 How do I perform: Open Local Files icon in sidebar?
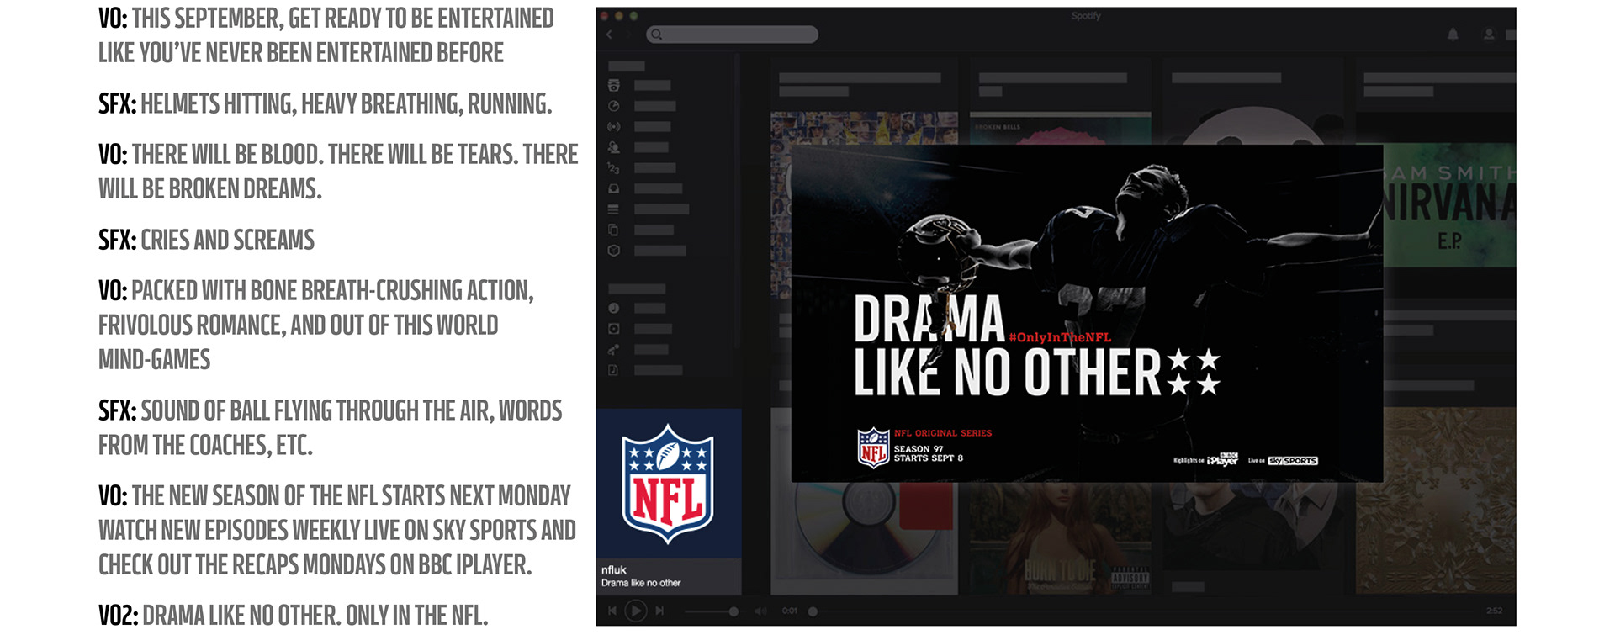click(x=614, y=370)
